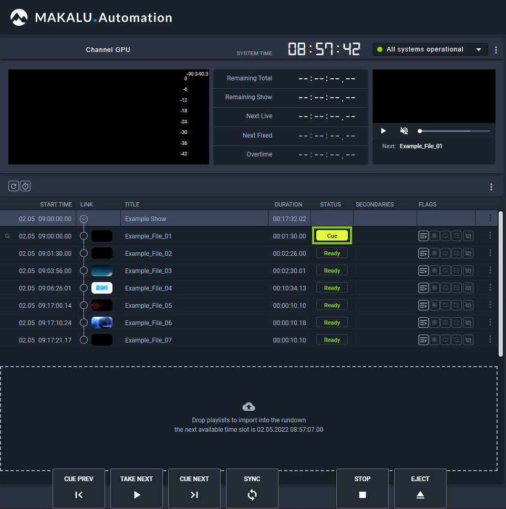Collapse the Example Show group
Screen dimensions: 506x509
click(x=84, y=219)
